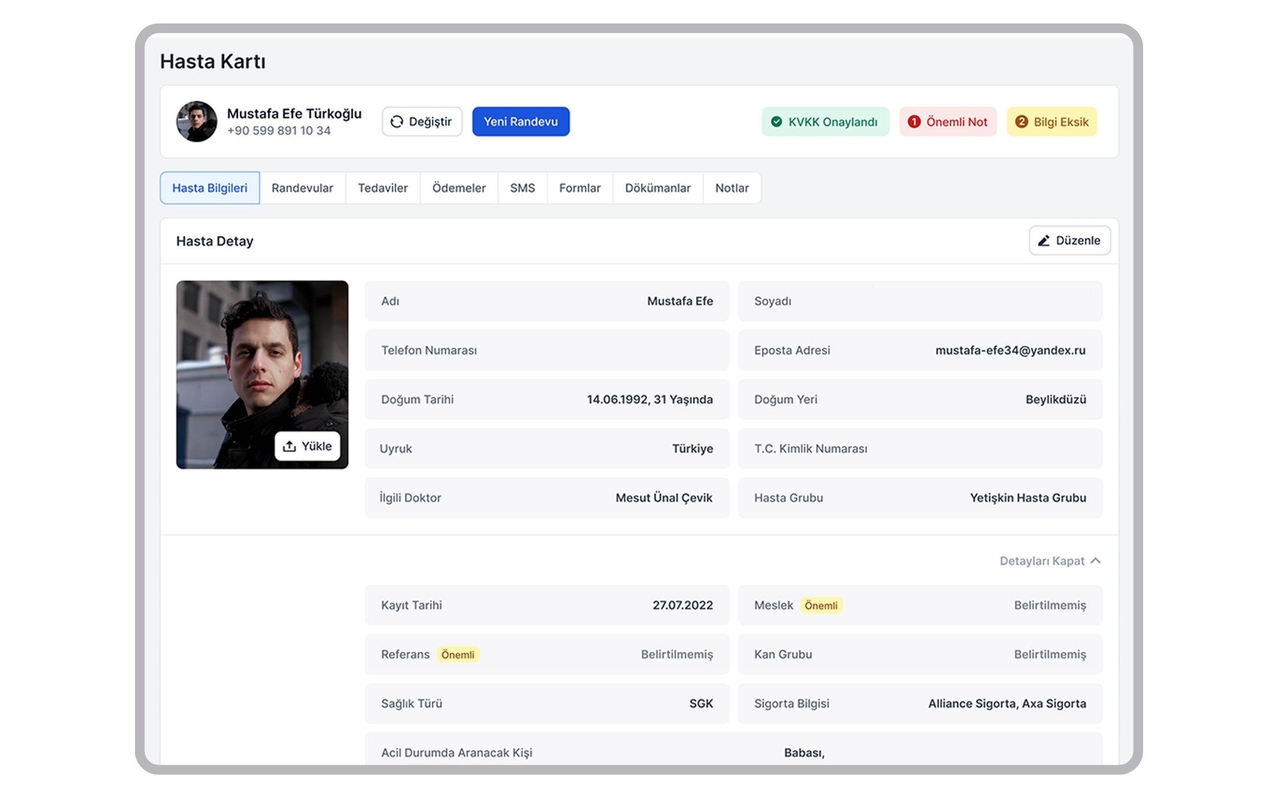
Task: Click doctor name Mesut Ünal Çevik
Action: click(x=664, y=497)
